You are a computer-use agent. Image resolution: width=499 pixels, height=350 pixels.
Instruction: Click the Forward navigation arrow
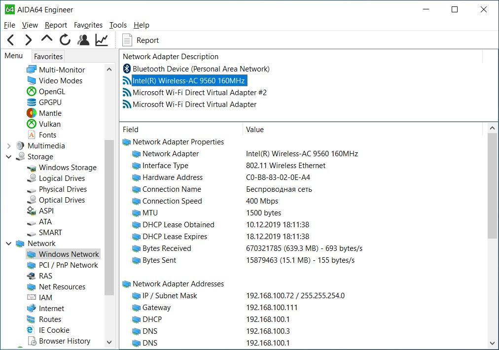tap(29, 40)
